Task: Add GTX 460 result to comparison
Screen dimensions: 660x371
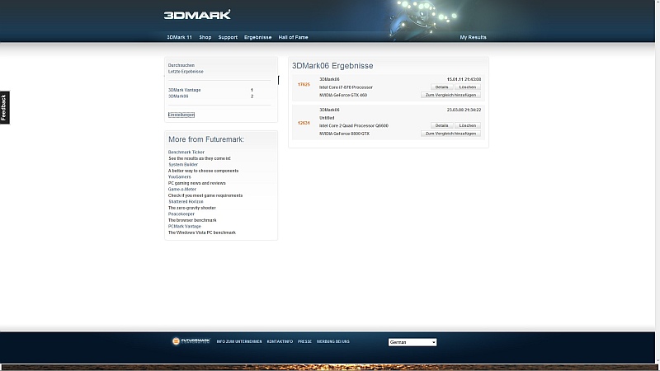Action: (x=450, y=95)
